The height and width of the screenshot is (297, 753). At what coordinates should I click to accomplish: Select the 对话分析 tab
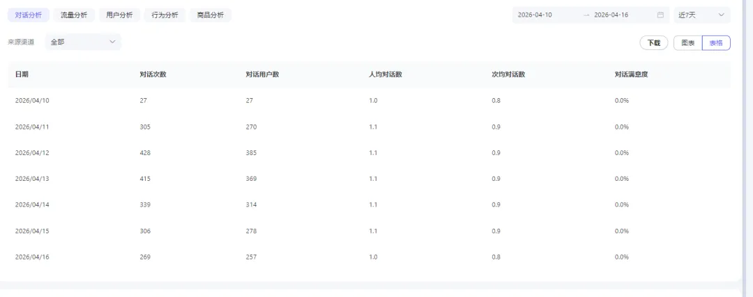[x=29, y=15]
